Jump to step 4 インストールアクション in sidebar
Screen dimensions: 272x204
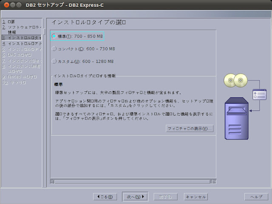pyautogui.click(x=22, y=43)
